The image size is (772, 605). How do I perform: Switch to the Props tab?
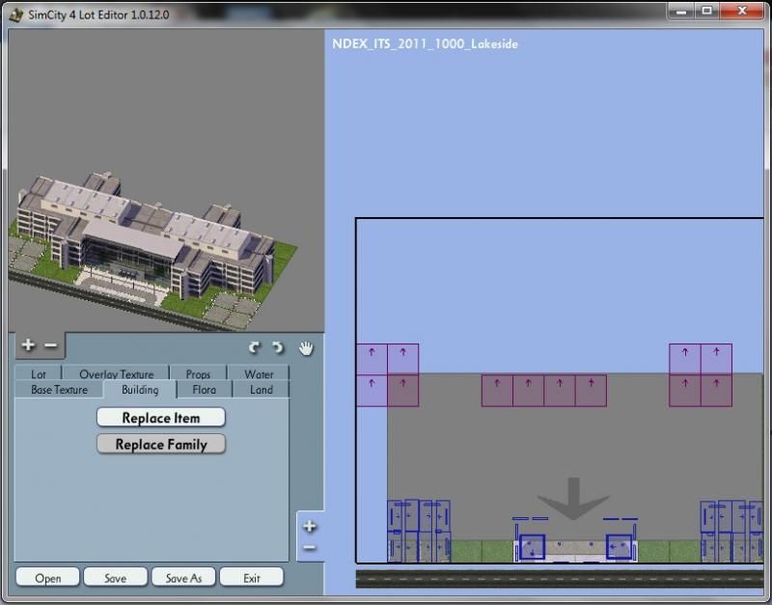point(198,373)
